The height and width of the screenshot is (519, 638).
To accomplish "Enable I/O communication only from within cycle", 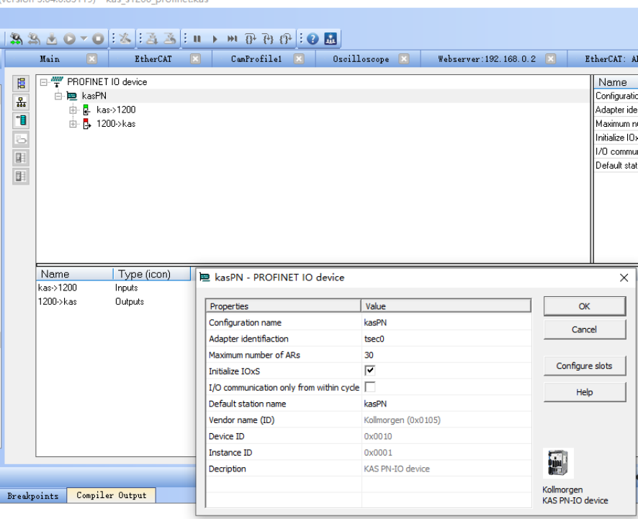I will coord(370,387).
